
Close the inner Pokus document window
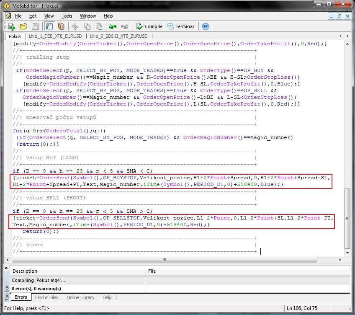(347, 16)
